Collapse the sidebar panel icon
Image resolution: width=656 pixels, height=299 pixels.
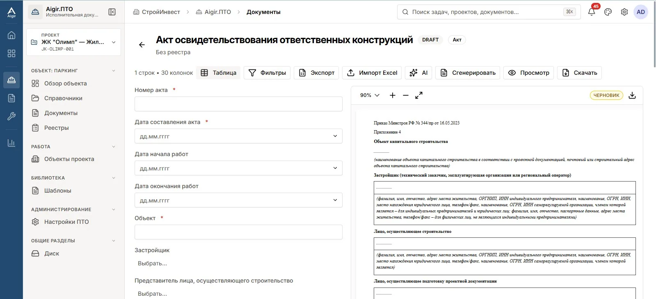pos(112,12)
